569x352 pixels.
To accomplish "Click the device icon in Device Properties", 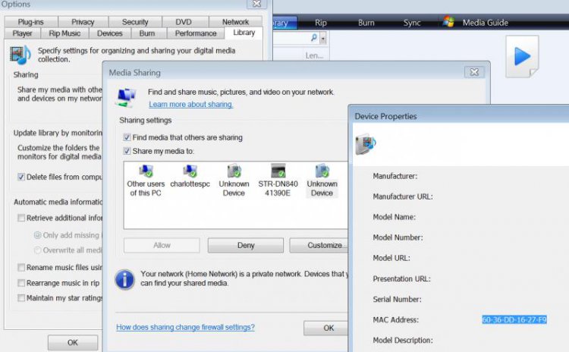I will coord(366,143).
